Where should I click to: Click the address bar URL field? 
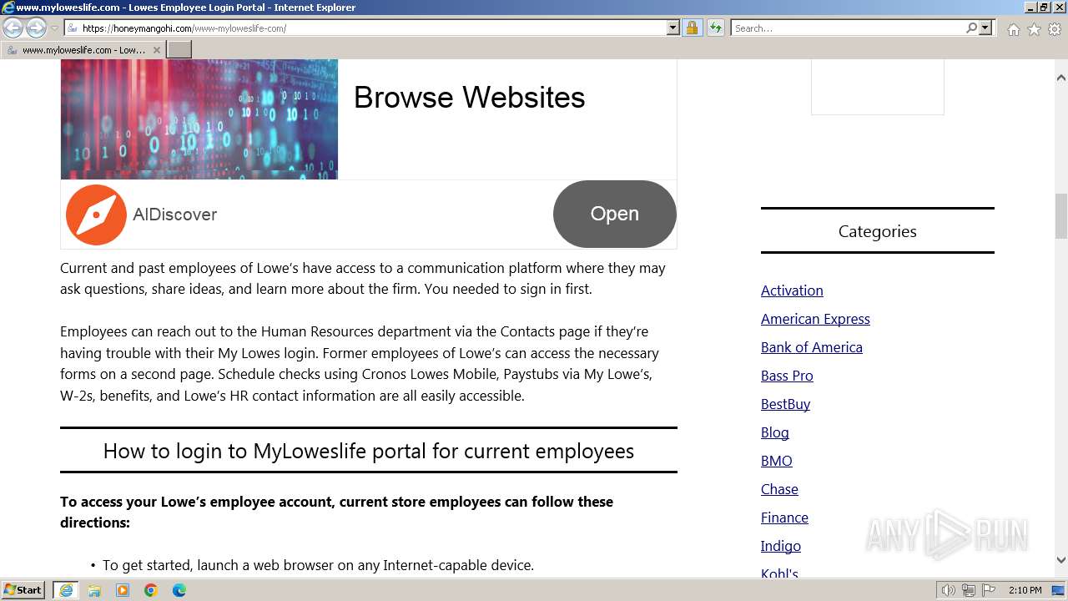365,28
